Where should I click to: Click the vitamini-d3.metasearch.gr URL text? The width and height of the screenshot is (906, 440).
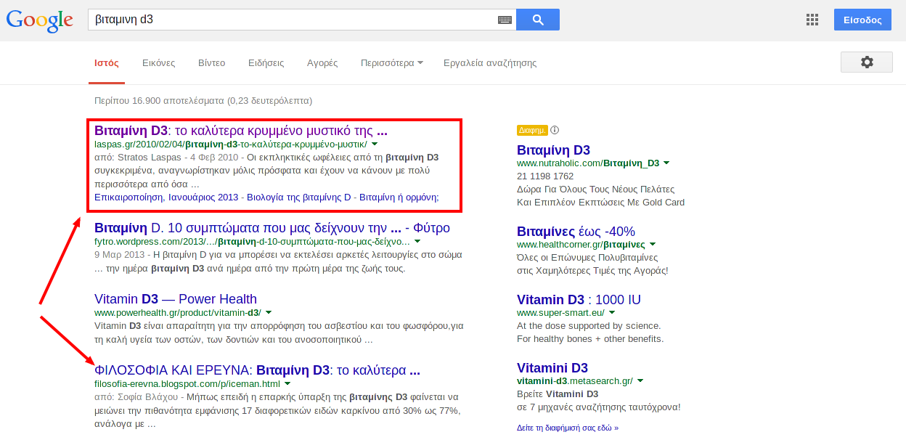pyautogui.click(x=575, y=381)
